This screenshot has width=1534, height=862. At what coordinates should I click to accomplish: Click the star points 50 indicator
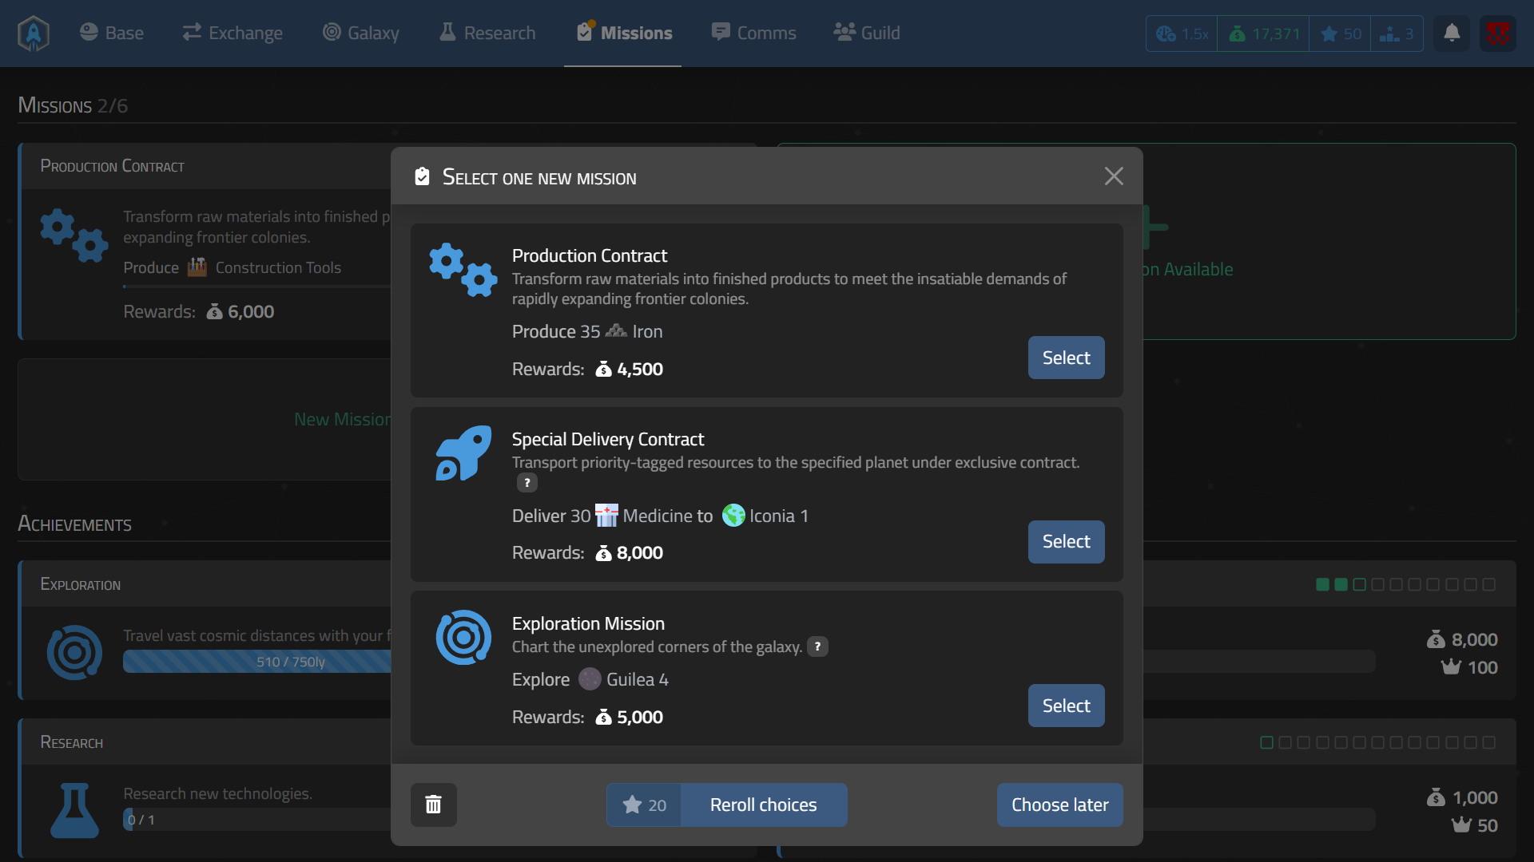tap(1341, 34)
